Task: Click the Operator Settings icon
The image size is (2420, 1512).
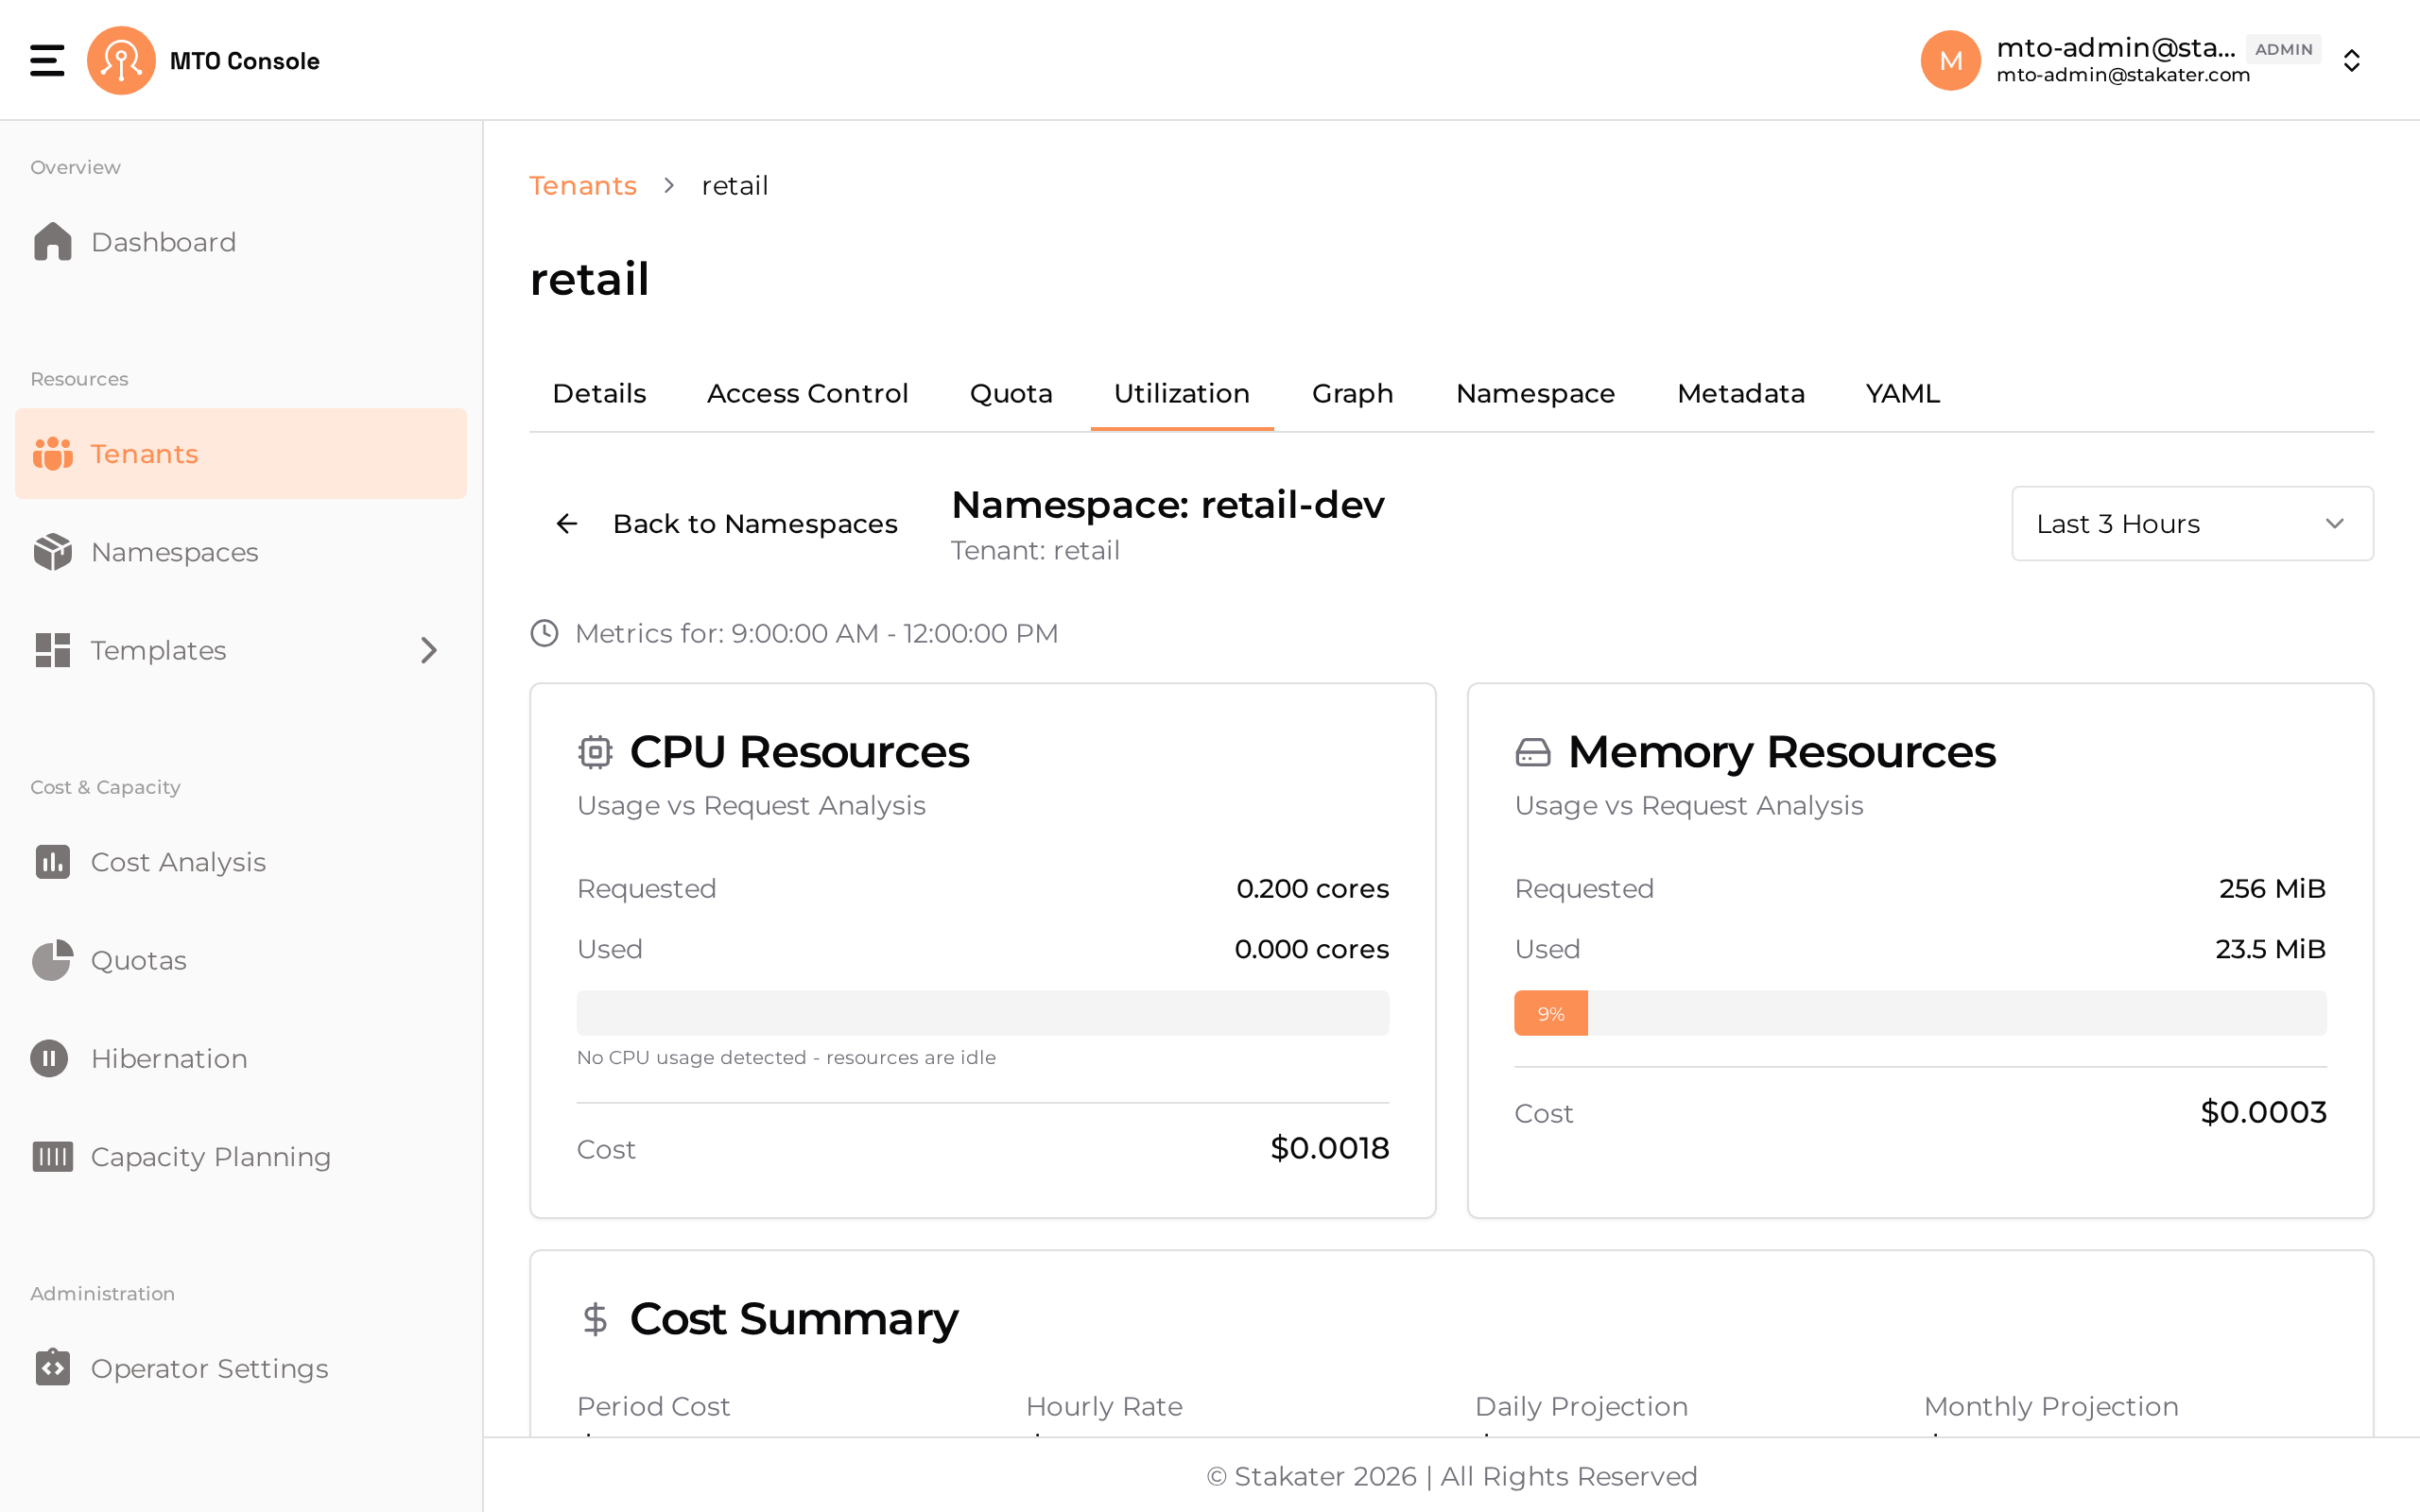Action: click(x=52, y=1367)
